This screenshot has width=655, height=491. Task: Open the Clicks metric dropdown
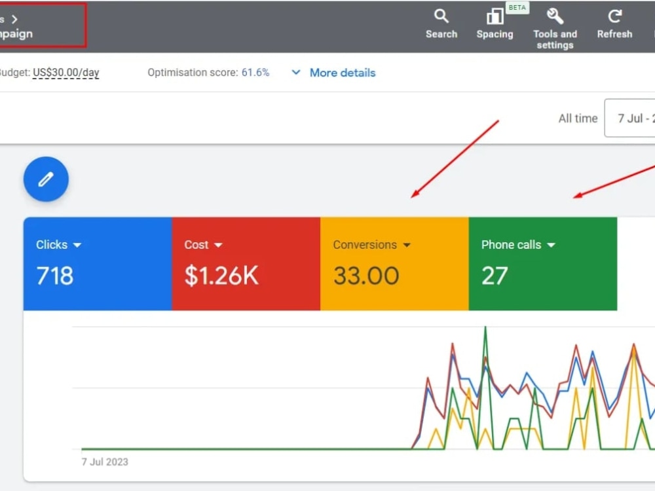[77, 245]
